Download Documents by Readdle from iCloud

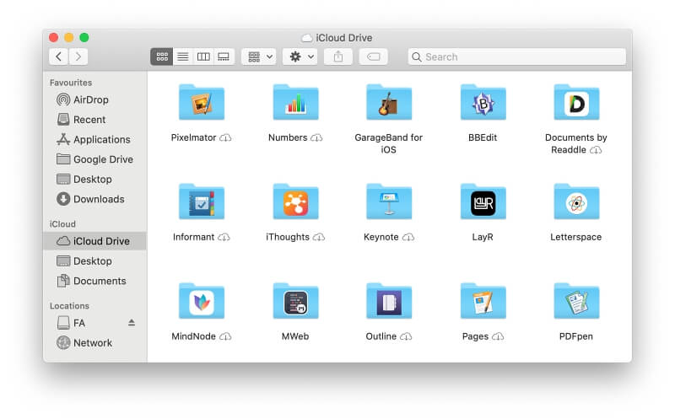coord(596,150)
